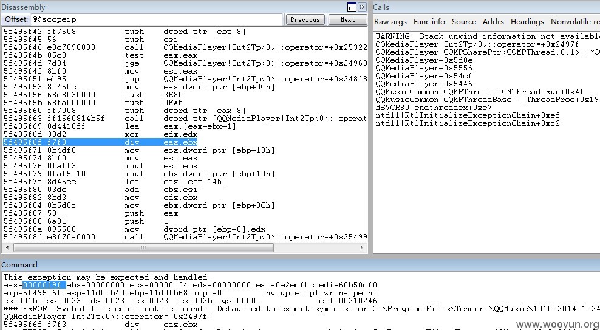Image resolution: width=600 pixels, height=330 pixels.
Task: Click 'This exception may be expected' line
Action: [107, 277]
